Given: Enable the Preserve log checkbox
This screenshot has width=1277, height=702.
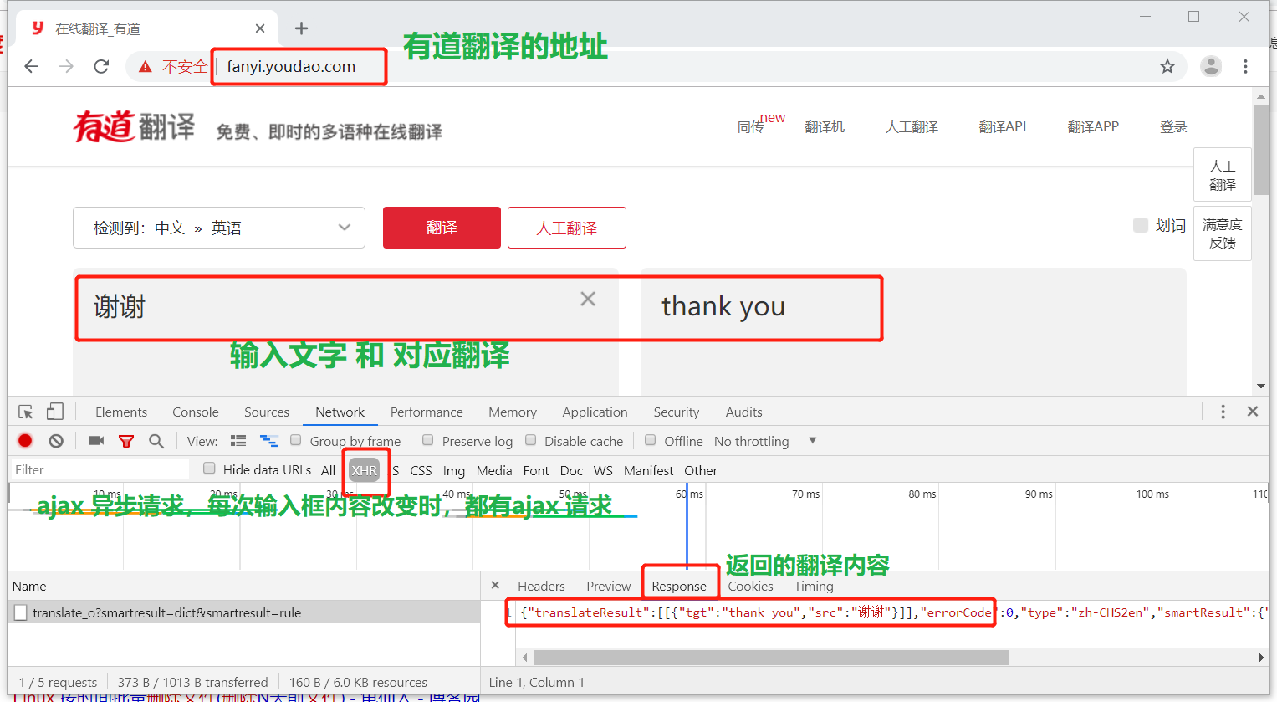Looking at the screenshot, I should click(x=427, y=440).
